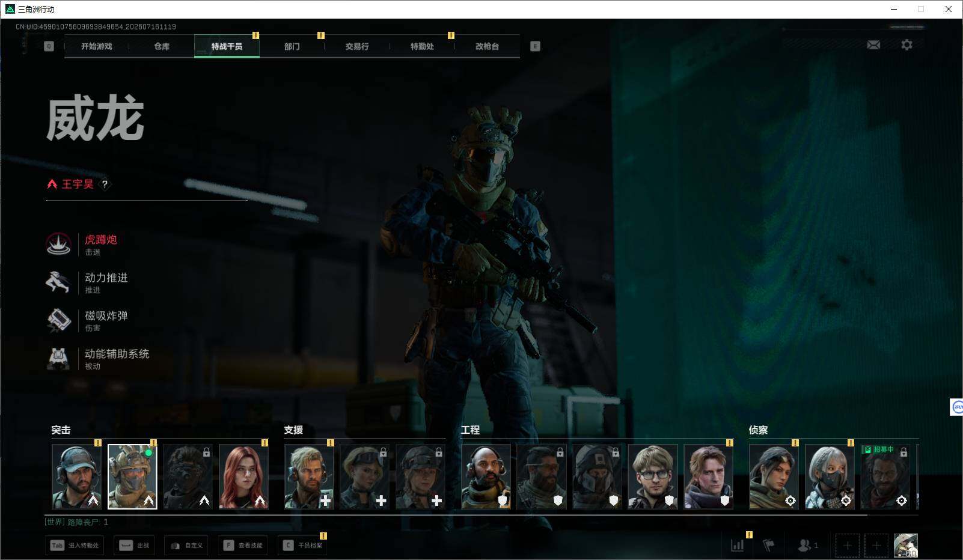This screenshot has height=560, width=963.
Task: Open the 干员档案 button
Action: click(302, 546)
